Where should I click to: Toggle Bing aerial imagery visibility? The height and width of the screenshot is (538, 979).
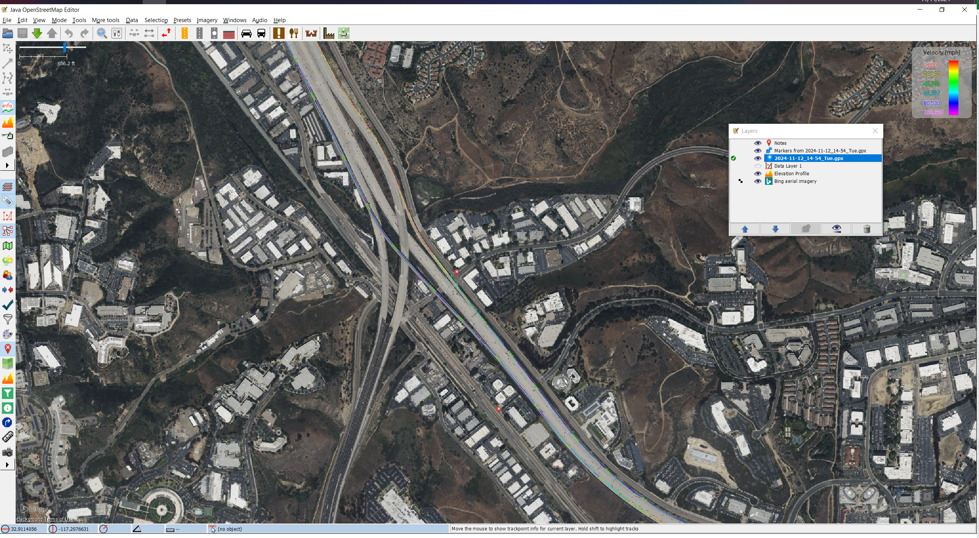click(758, 181)
